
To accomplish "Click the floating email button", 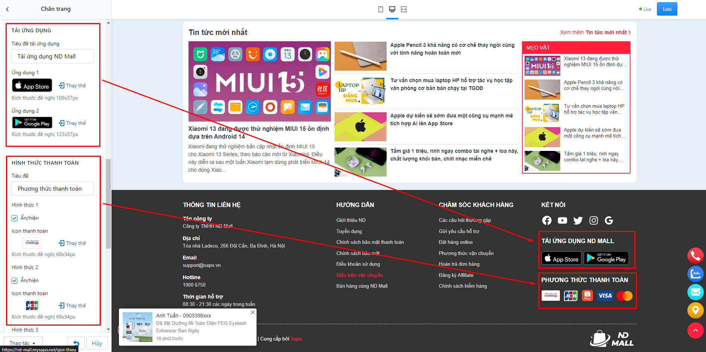I will coord(695,292).
